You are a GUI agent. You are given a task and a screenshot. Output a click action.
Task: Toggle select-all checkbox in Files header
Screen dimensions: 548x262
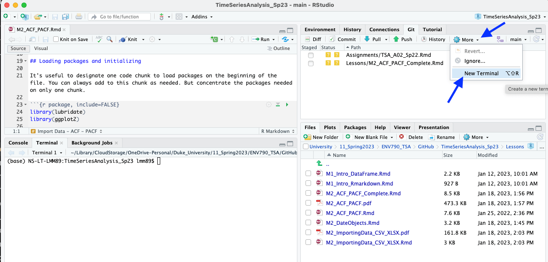(x=306, y=147)
